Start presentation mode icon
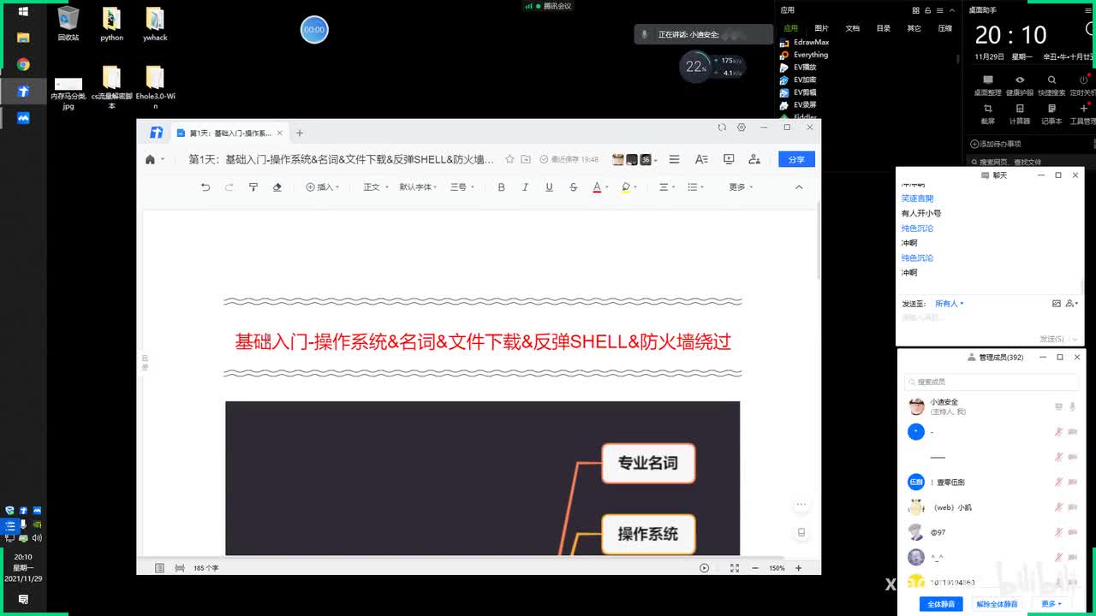This screenshot has height=616, width=1096. coord(729,159)
